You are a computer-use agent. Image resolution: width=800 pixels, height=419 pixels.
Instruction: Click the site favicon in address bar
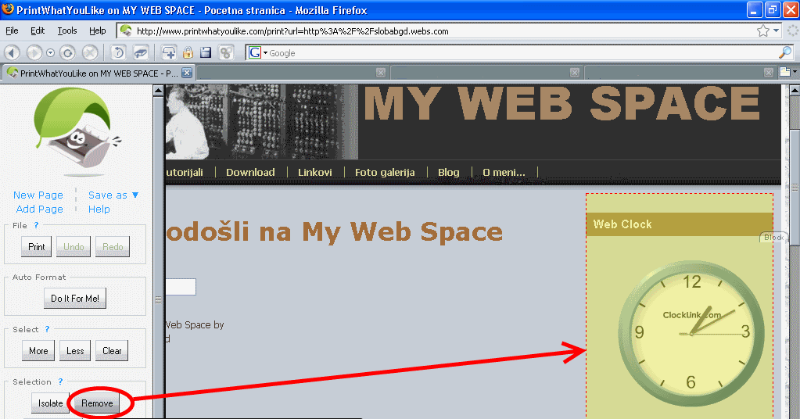[125, 31]
